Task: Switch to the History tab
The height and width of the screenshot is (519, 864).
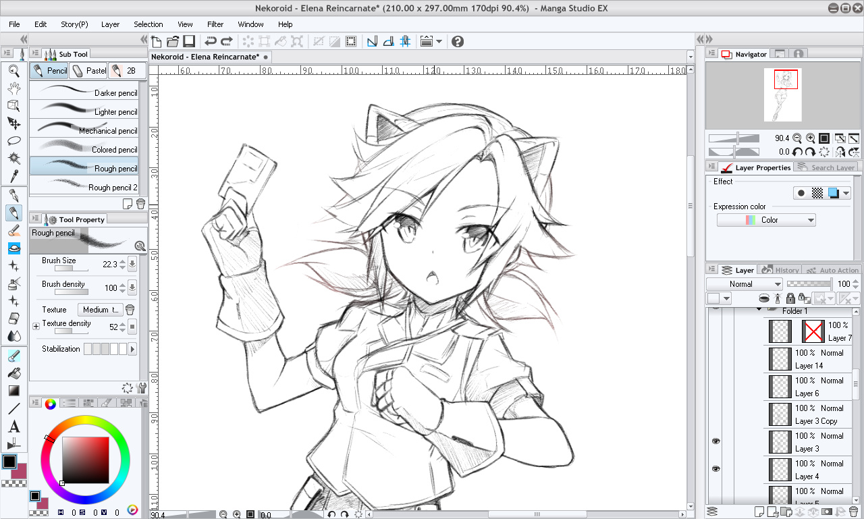Action: pyautogui.click(x=780, y=270)
